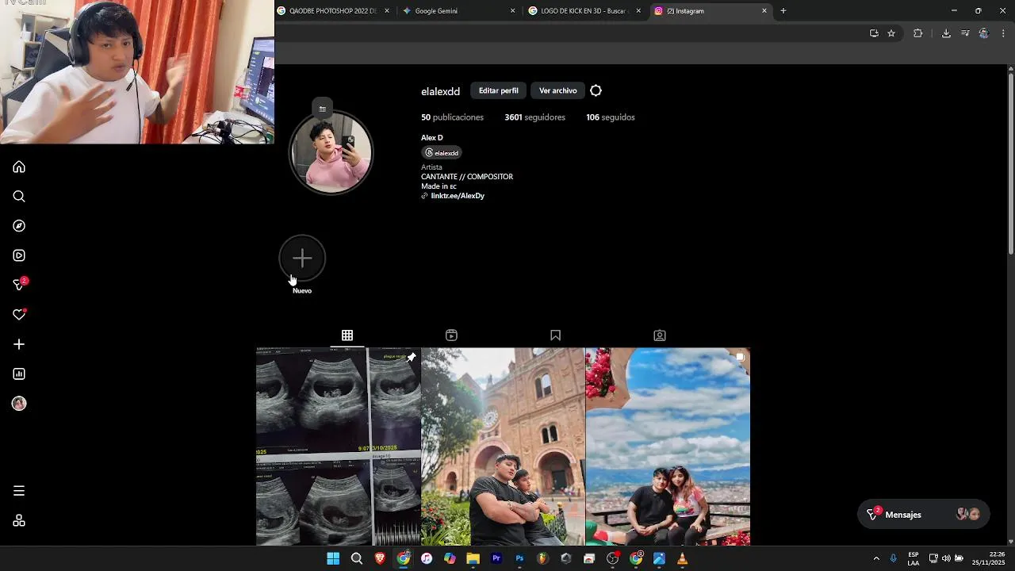The height and width of the screenshot is (571, 1015).
Task: Open the floating Mensajes panel
Action: click(x=924, y=515)
